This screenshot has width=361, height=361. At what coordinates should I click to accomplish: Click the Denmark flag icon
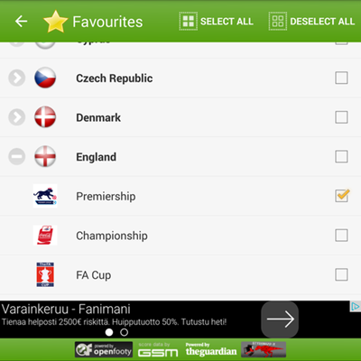pyautogui.click(x=45, y=117)
